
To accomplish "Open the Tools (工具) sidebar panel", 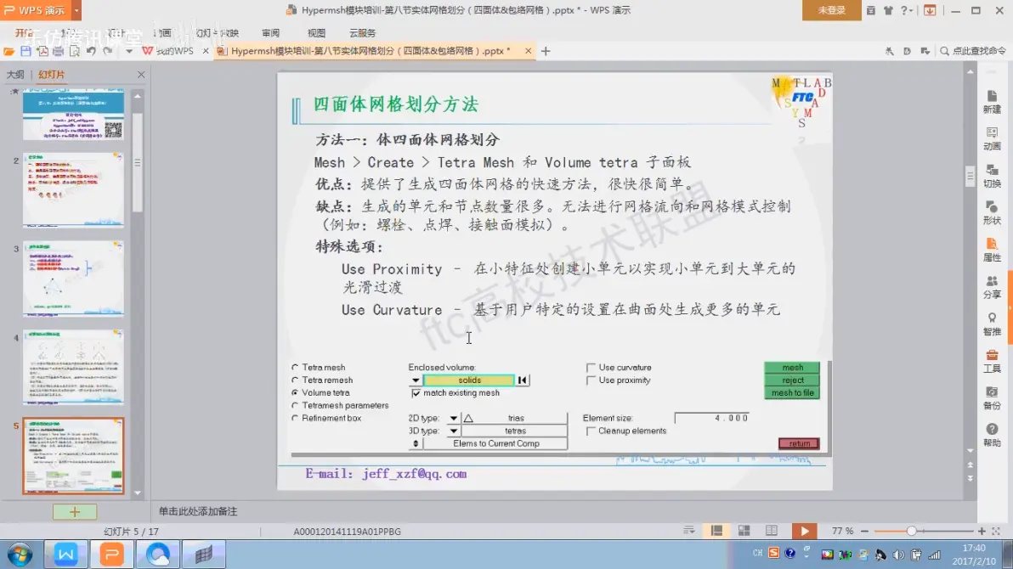I will (x=992, y=361).
